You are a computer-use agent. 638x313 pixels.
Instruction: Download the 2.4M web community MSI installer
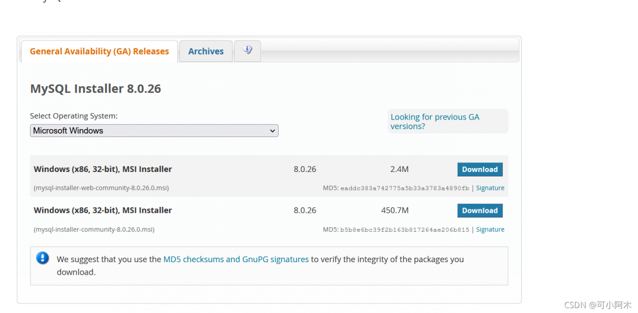479,169
